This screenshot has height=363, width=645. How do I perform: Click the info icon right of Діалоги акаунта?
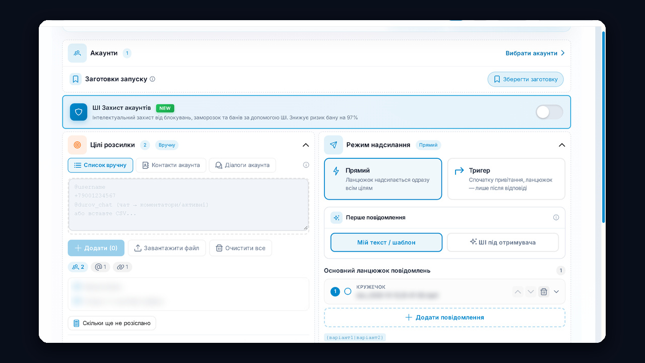point(306,165)
